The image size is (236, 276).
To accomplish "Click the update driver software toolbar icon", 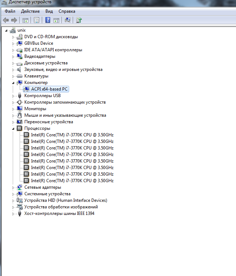I will pyautogui.click(x=79, y=20).
